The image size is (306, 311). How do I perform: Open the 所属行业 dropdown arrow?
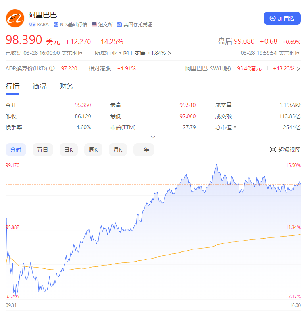[120, 53]
